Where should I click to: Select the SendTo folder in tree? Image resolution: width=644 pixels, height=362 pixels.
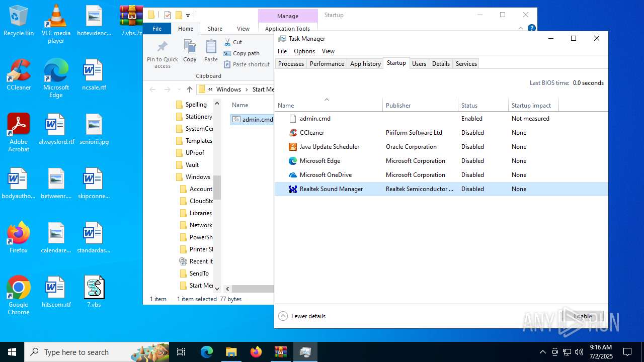[195, 274]
